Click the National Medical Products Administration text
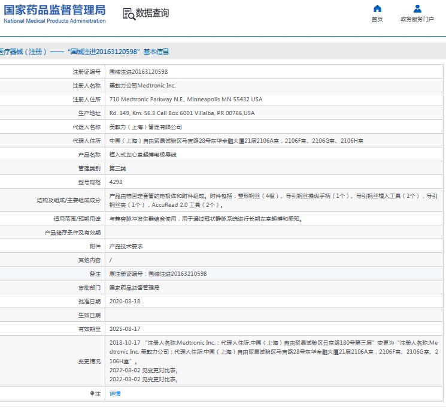446x407 pixels. click(54, 21)
